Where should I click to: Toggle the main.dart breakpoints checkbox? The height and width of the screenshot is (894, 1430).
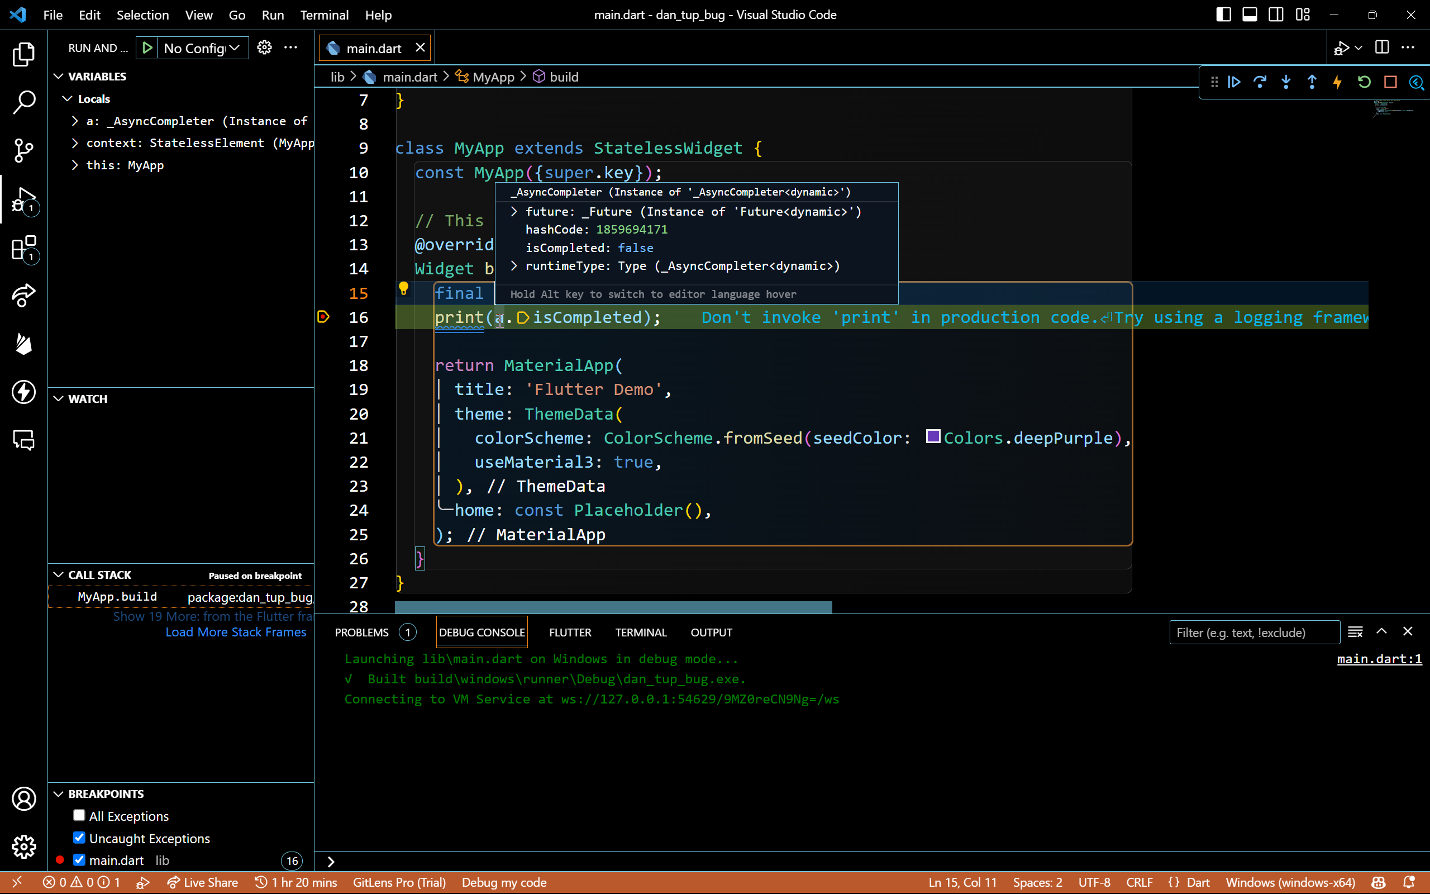pyautogui.click(x=79, y=860)
